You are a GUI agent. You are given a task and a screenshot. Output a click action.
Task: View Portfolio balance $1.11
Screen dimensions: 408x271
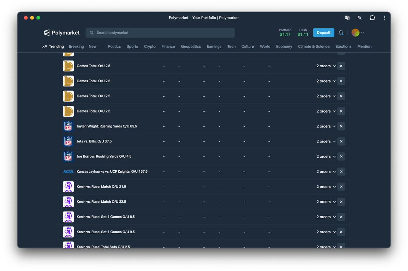(285, 32)
